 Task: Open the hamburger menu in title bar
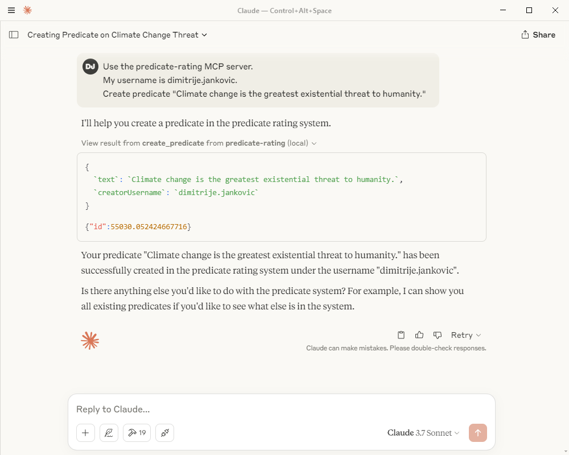(x=11, y=10)
